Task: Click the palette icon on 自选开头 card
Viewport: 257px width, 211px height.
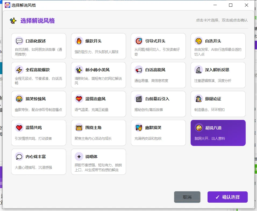Action: pos(198,41)
